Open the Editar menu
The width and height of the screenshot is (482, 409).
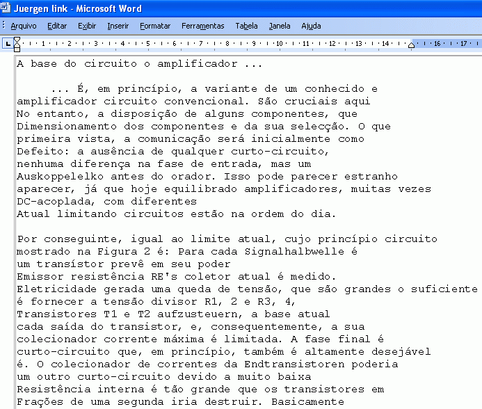[57, 26]
